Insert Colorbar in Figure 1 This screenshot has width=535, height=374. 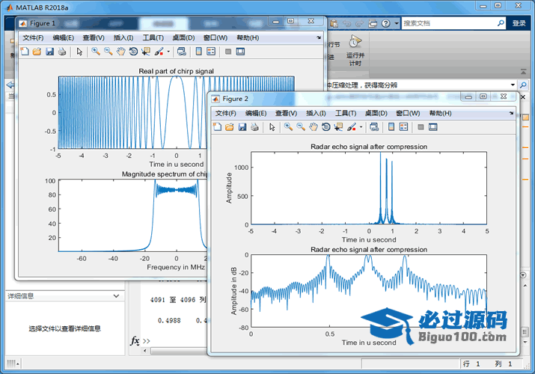tap(198, 52)
